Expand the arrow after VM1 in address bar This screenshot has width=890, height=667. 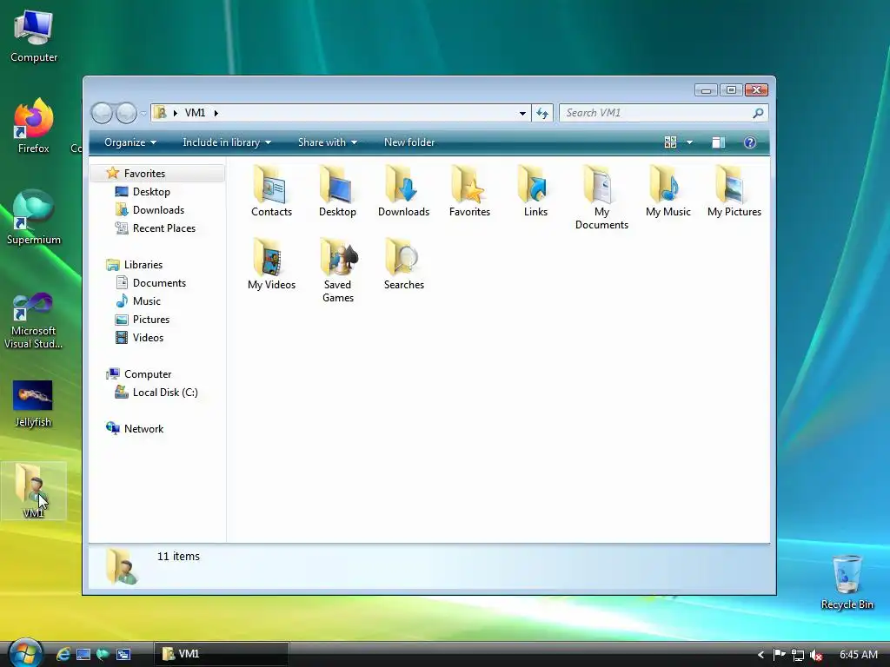(x=216, y=113)
